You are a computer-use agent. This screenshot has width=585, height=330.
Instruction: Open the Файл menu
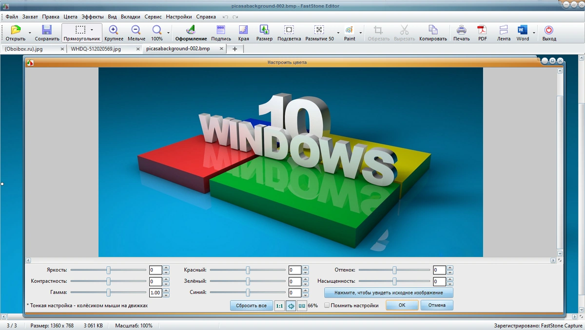12,17
